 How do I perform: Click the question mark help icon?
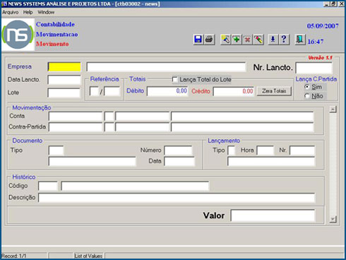coord(284,39)
